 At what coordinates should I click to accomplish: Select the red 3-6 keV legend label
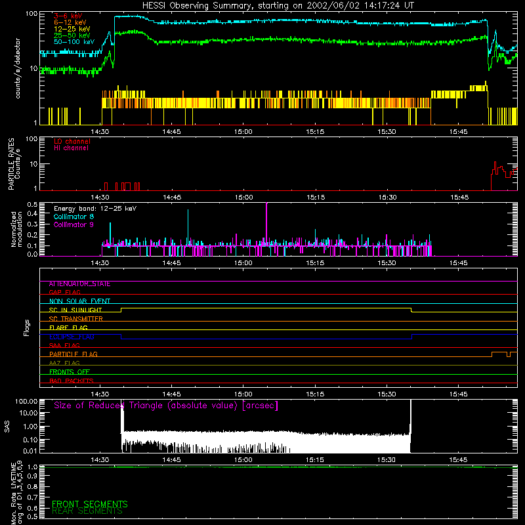pos(68,16)
